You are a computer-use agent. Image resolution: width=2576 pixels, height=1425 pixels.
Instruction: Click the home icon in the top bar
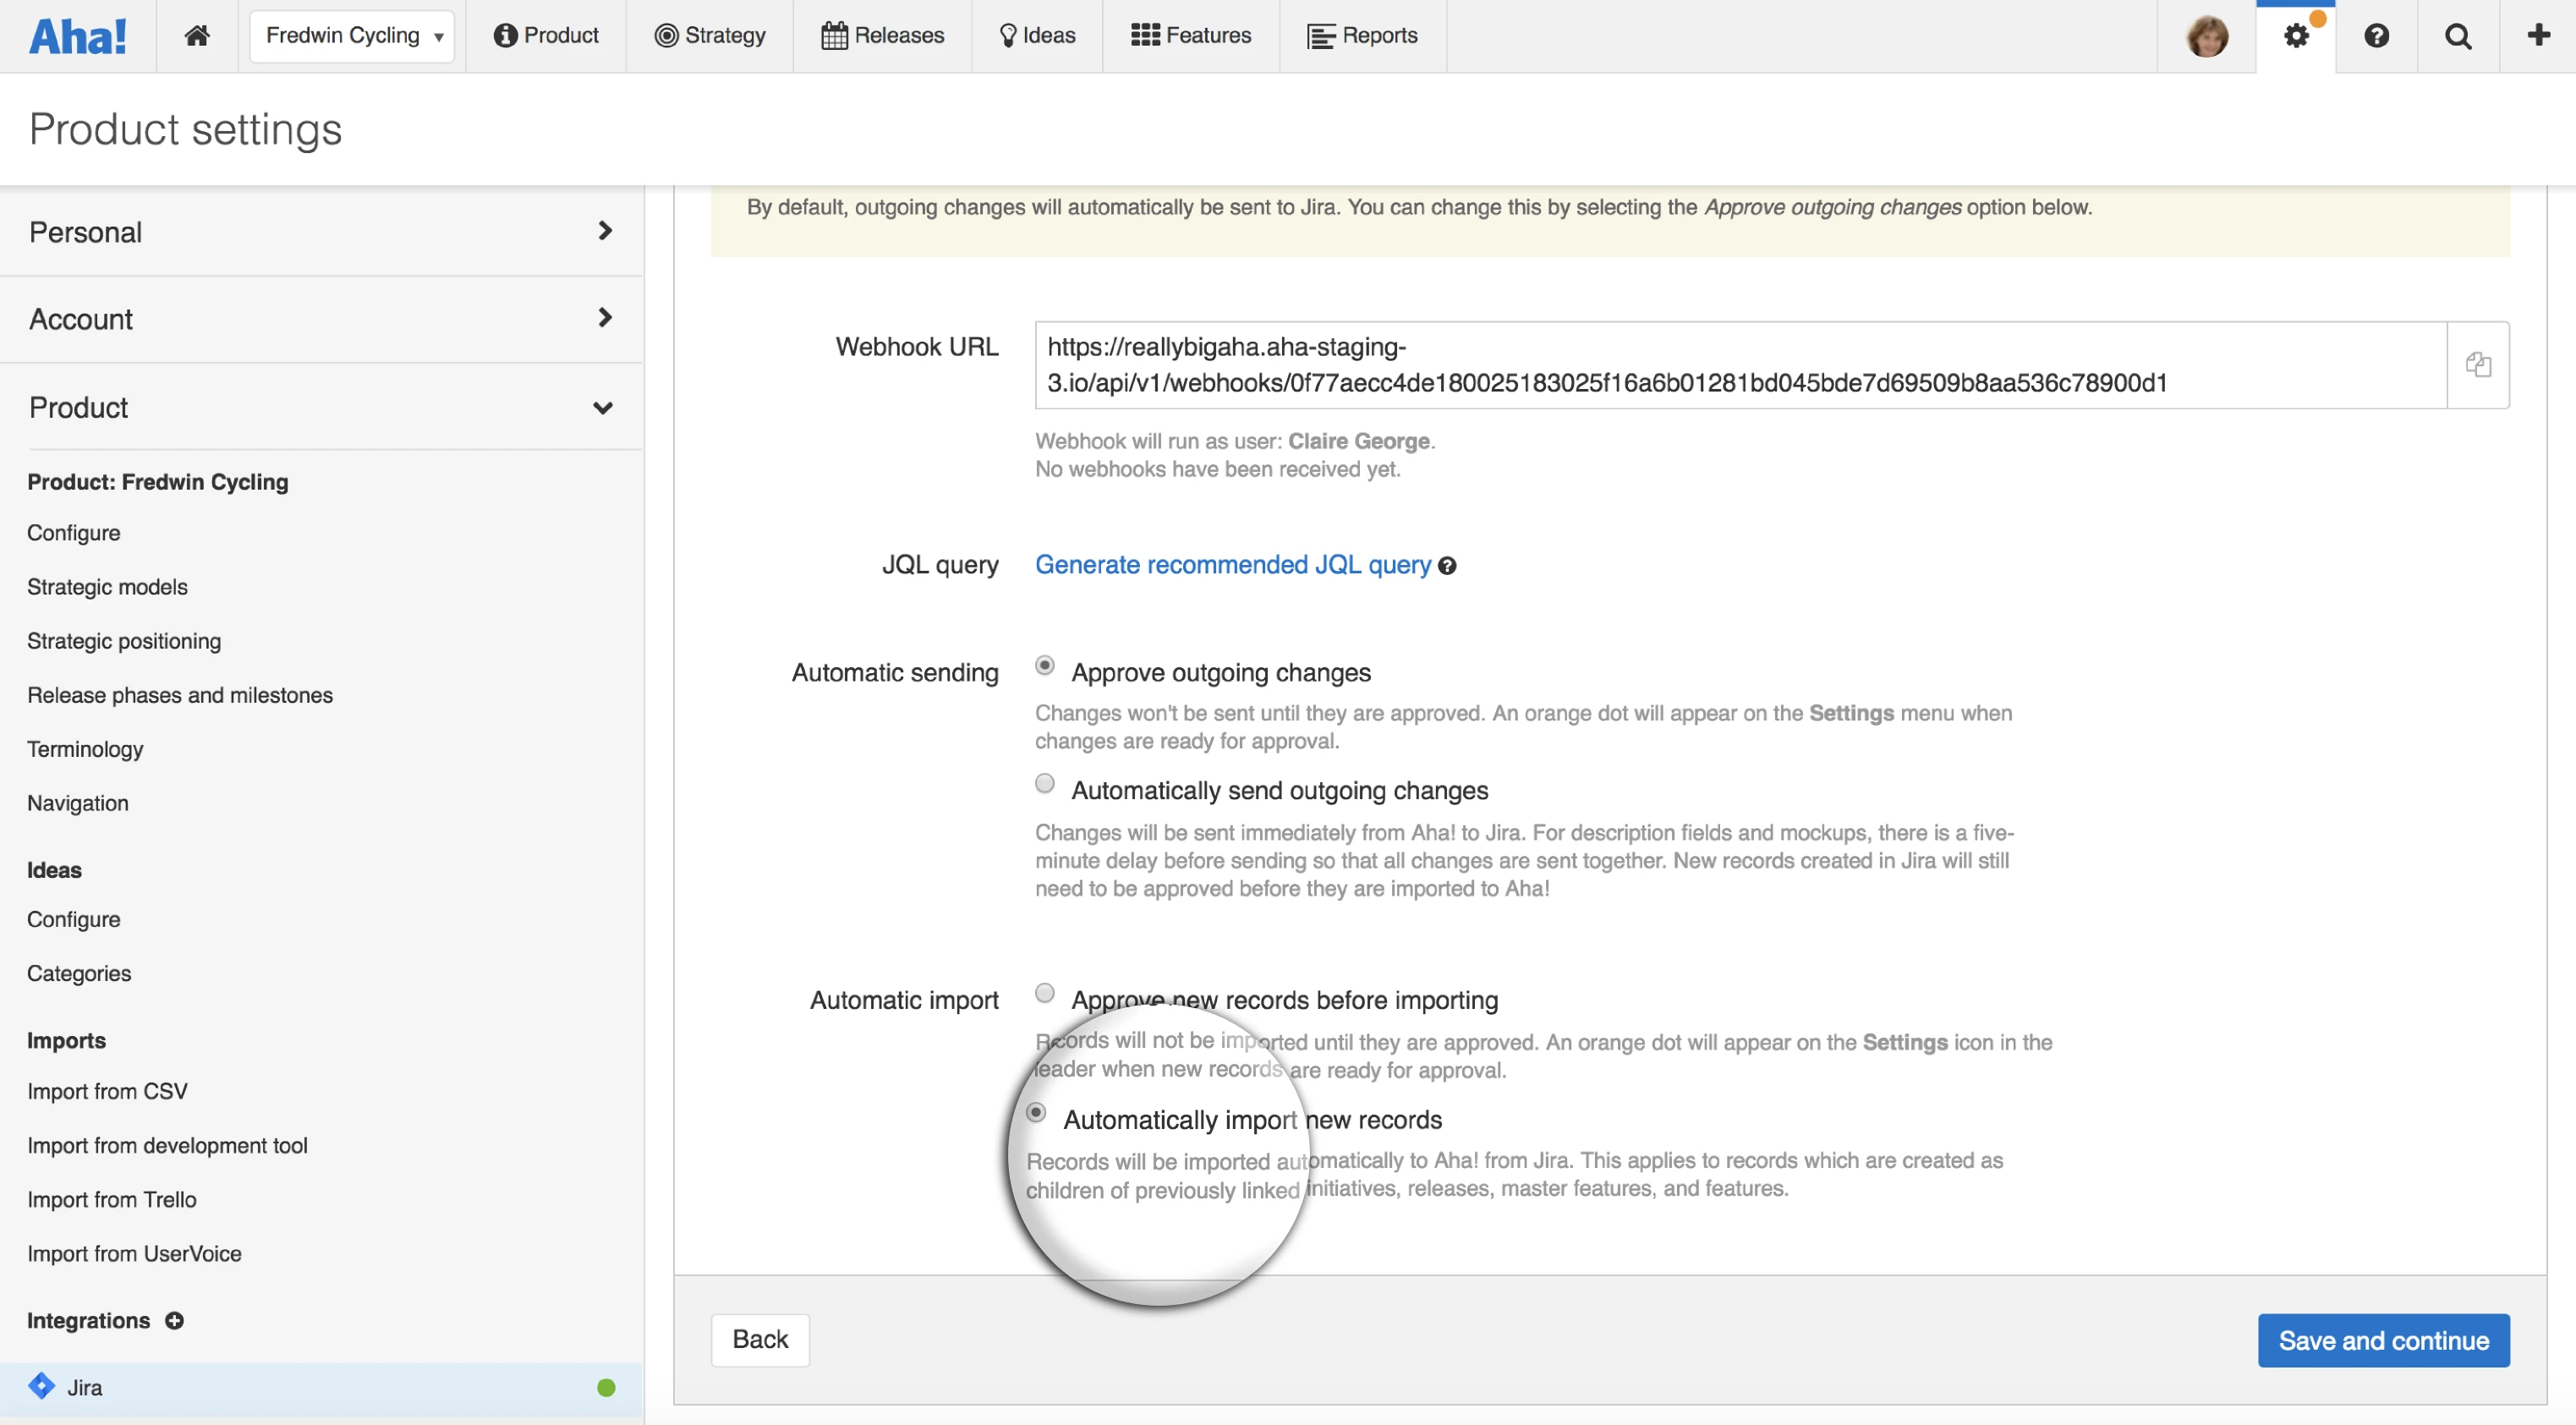[x=197, y=36]
